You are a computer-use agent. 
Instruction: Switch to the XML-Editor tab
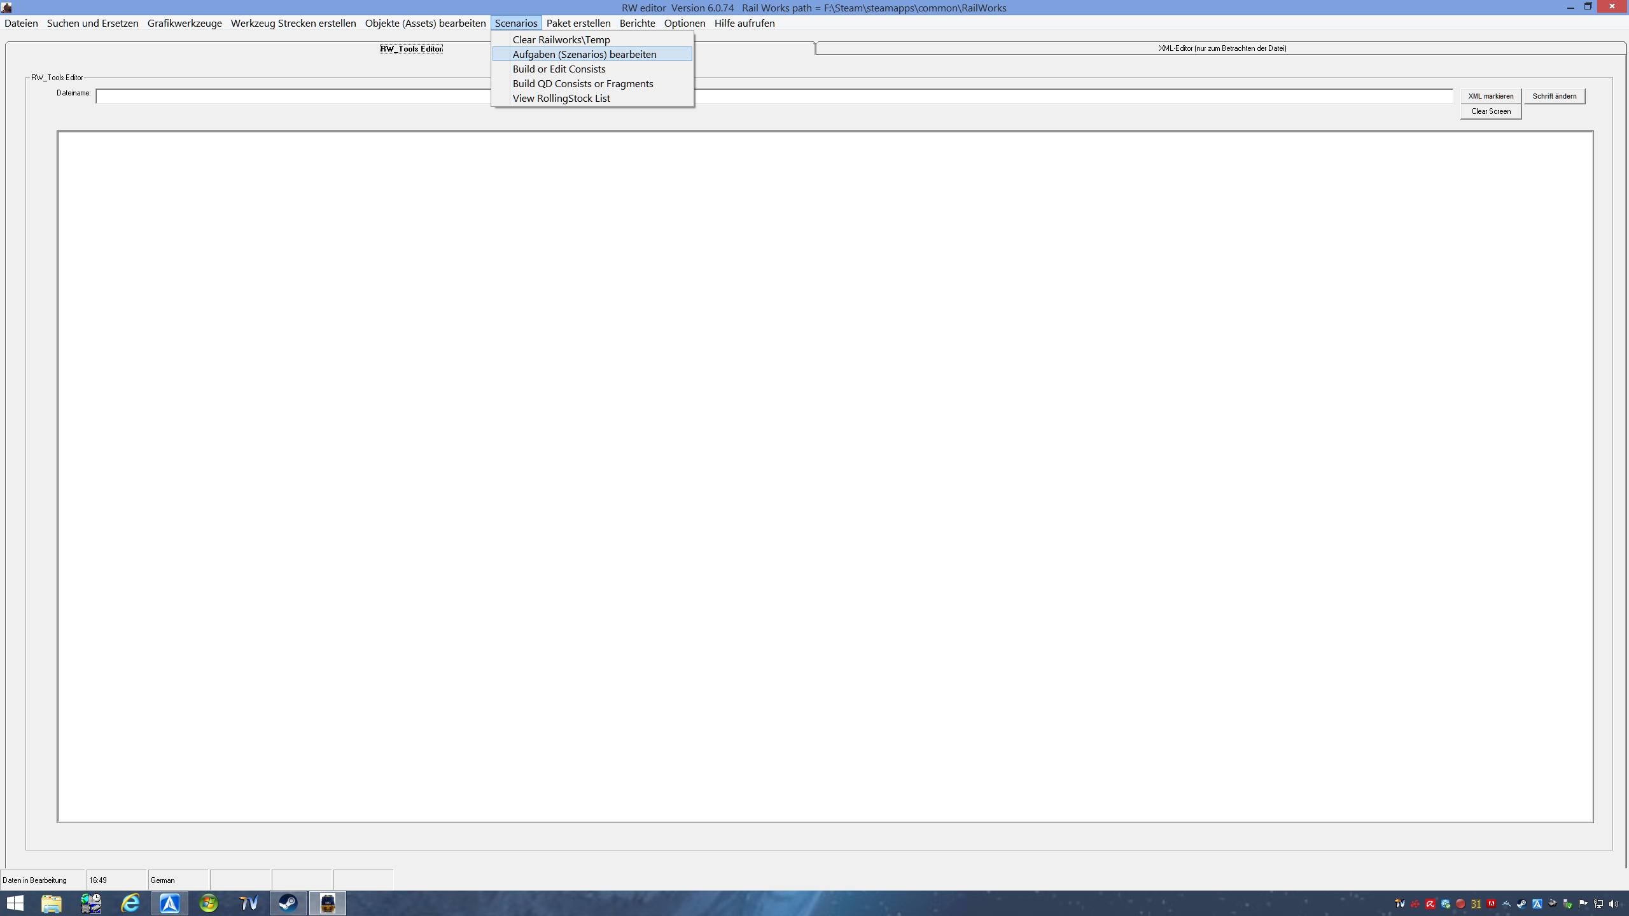tap(1222, 48)
